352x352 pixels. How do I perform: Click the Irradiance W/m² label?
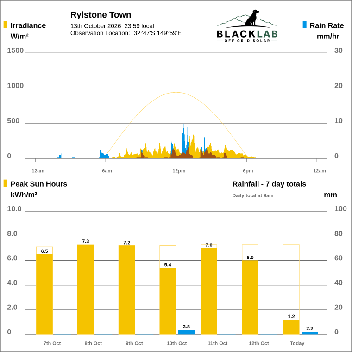coord(28,31)
